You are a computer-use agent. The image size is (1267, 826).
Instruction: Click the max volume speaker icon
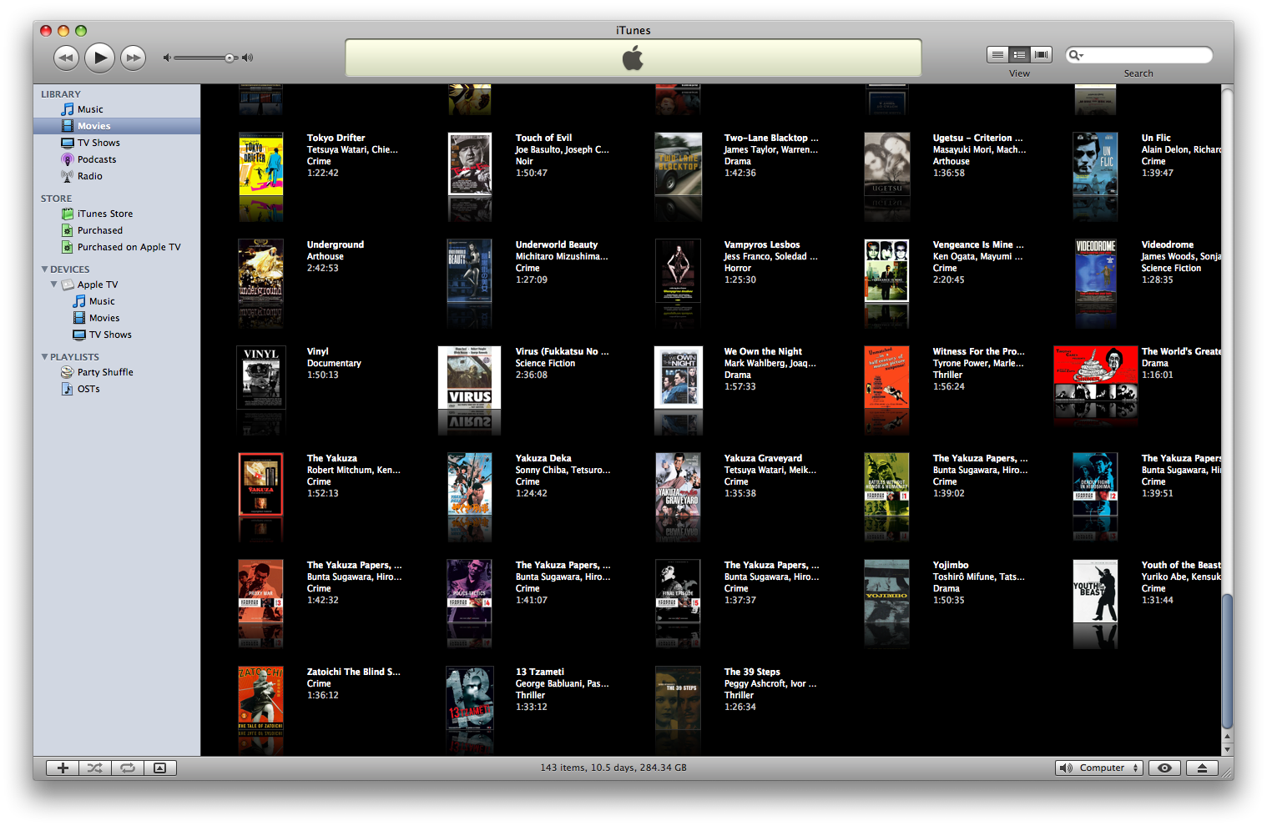click(247, 58)
